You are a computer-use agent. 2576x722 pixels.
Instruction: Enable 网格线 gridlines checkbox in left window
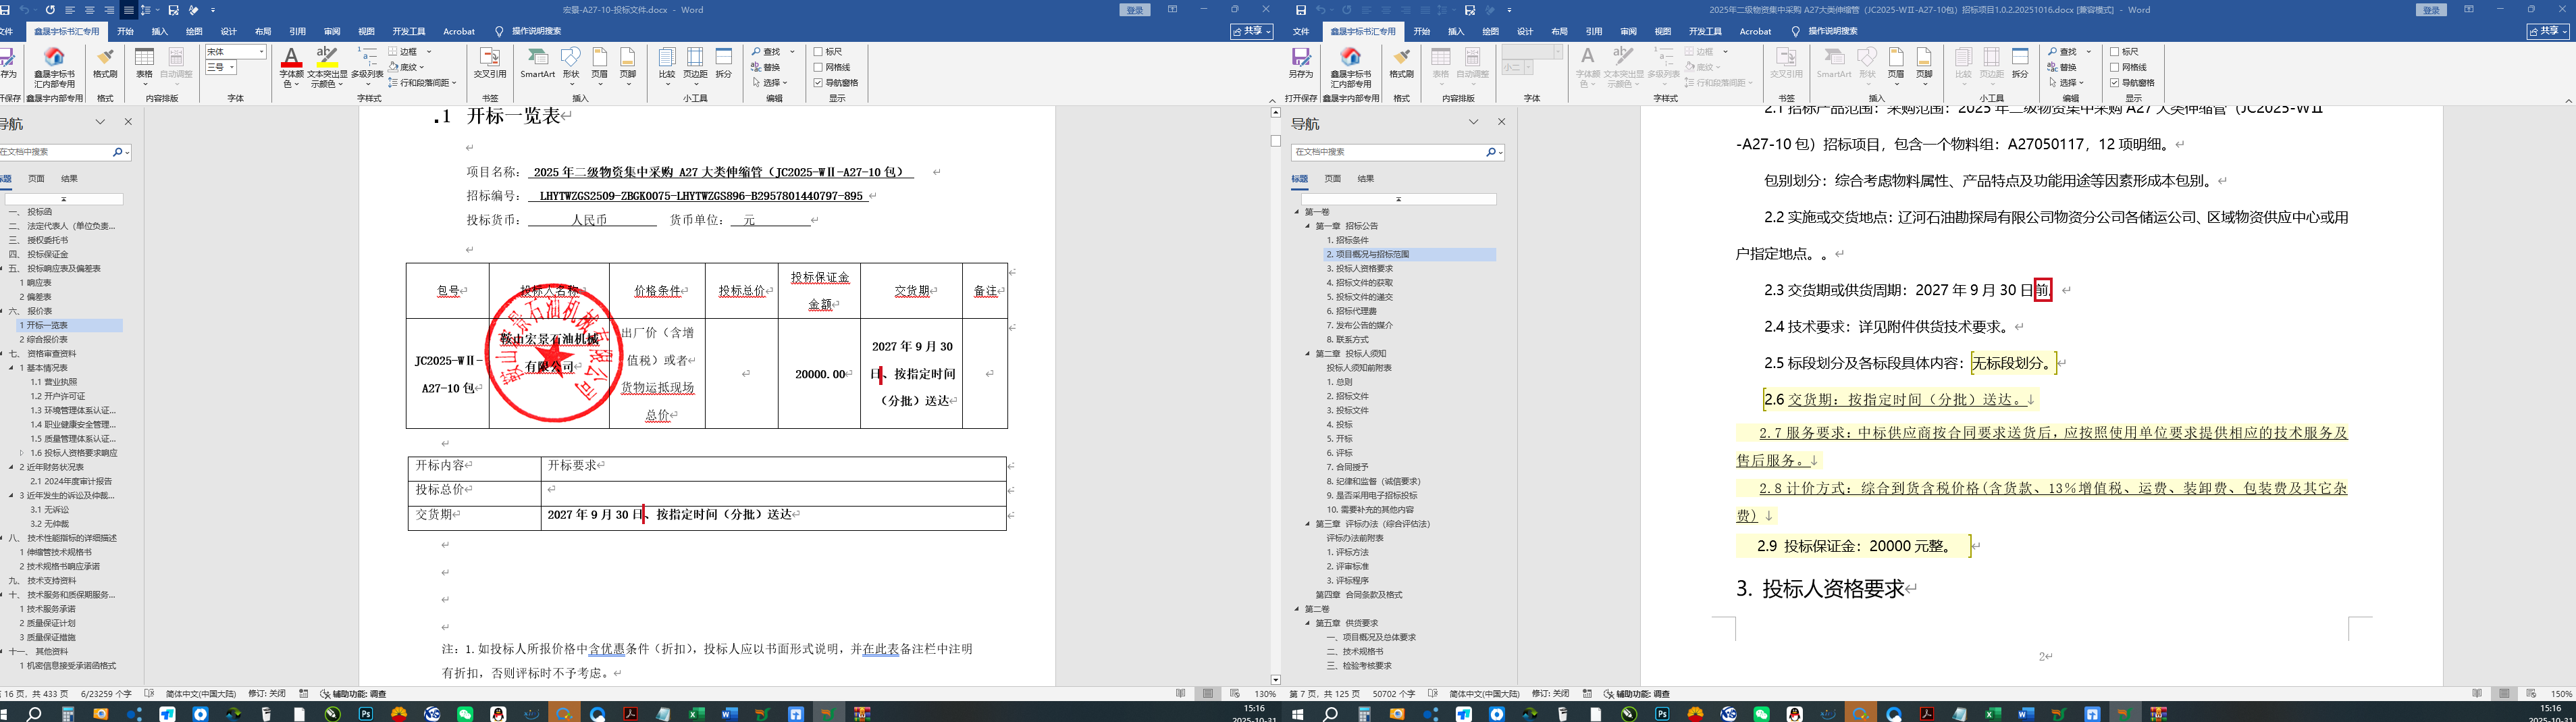click(x=818, y=67)
